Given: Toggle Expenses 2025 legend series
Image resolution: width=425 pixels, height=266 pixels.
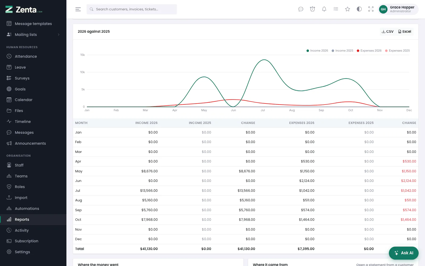Looking at the screenshot, I should [397, 51].
